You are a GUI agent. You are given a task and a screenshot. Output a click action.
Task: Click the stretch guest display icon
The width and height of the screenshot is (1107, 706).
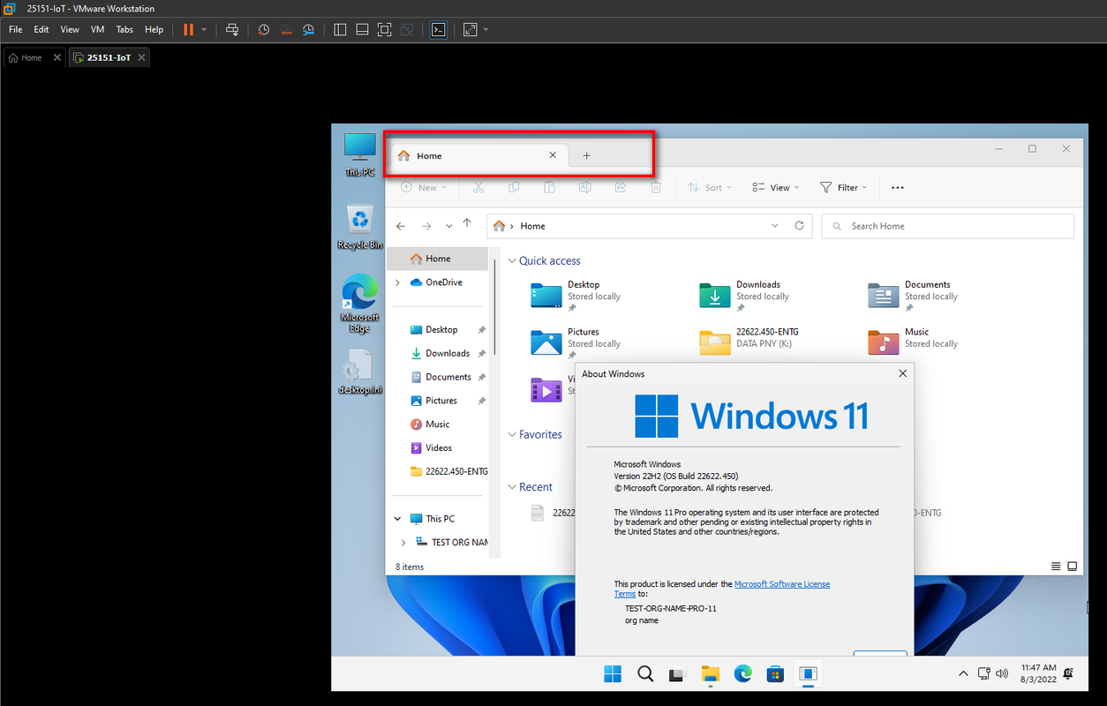(x=470, y=29)
